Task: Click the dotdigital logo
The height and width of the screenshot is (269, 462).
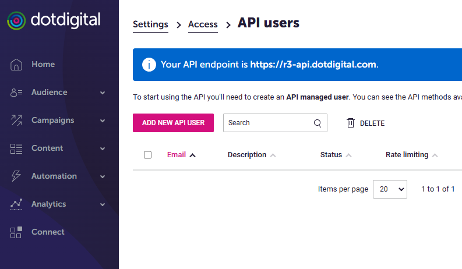Action: tap(54, 20)
